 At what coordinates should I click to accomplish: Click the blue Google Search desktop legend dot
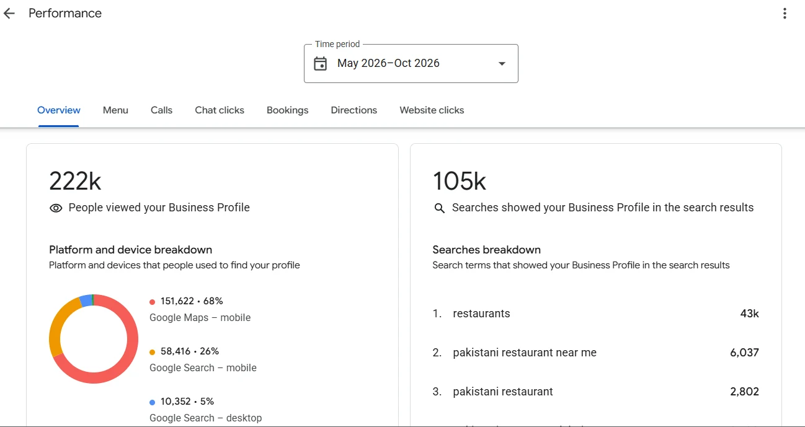click(x=152, y=402)
